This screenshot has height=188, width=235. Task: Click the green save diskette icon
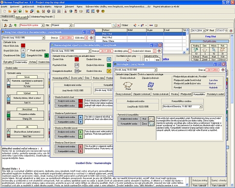tap(20, 11)
